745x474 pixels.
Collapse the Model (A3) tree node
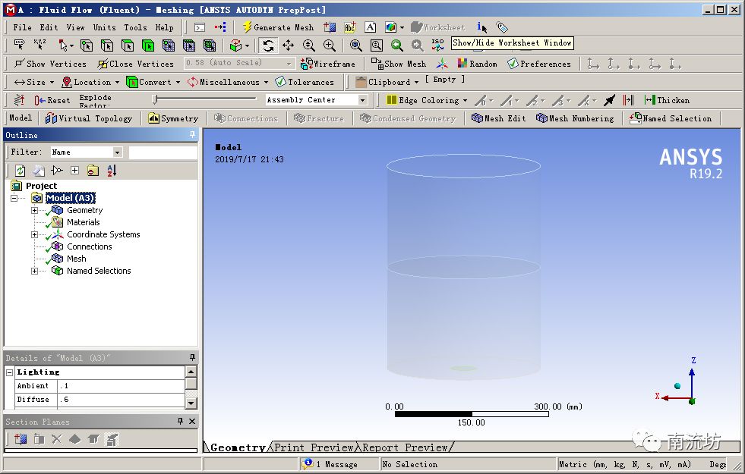click(x=14, y=198)
